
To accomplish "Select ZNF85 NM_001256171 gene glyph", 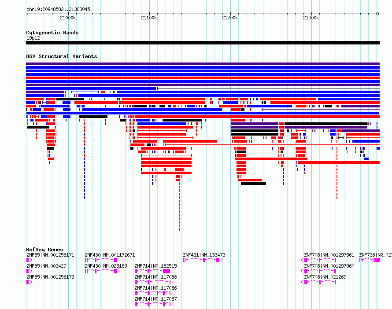I will point(29,260).
